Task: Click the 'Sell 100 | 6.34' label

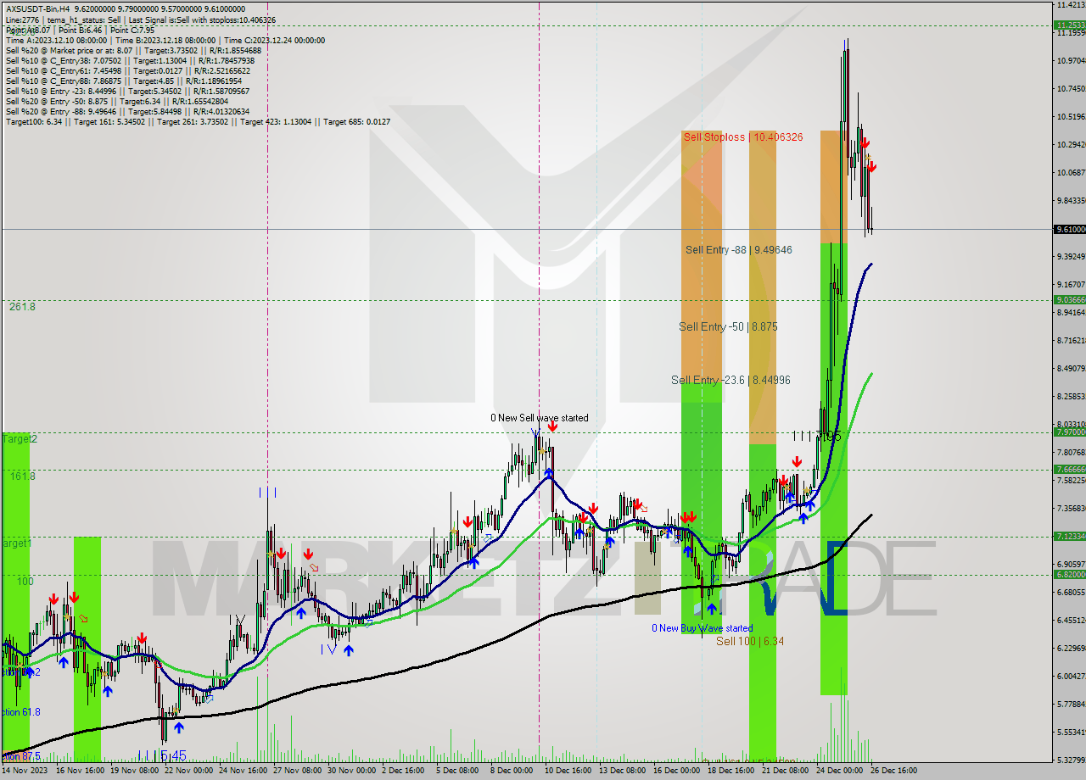Action: point(750,641)
